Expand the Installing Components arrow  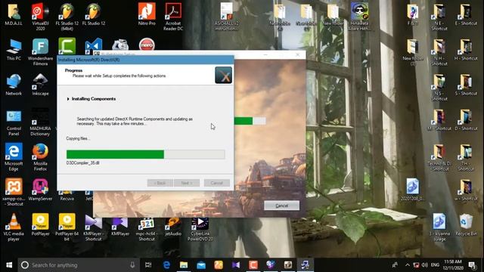[x=68, y=99]
